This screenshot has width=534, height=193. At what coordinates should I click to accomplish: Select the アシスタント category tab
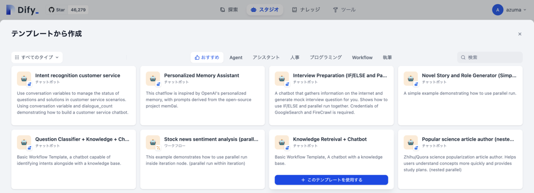point(266,57)
